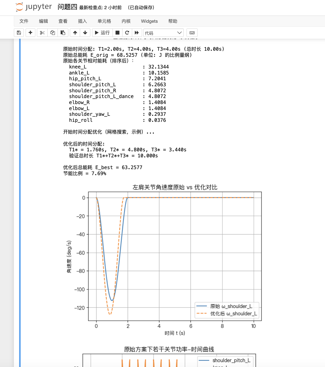
Task: Click the output line elbow_R : 1.4084
Action: click(x=117, y=102)
